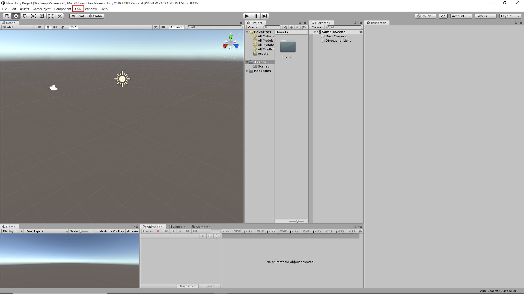Toggle scene effects (skybox/fog) icon
524x294 pixels.
pyautogui.click(x=62, y=27)
